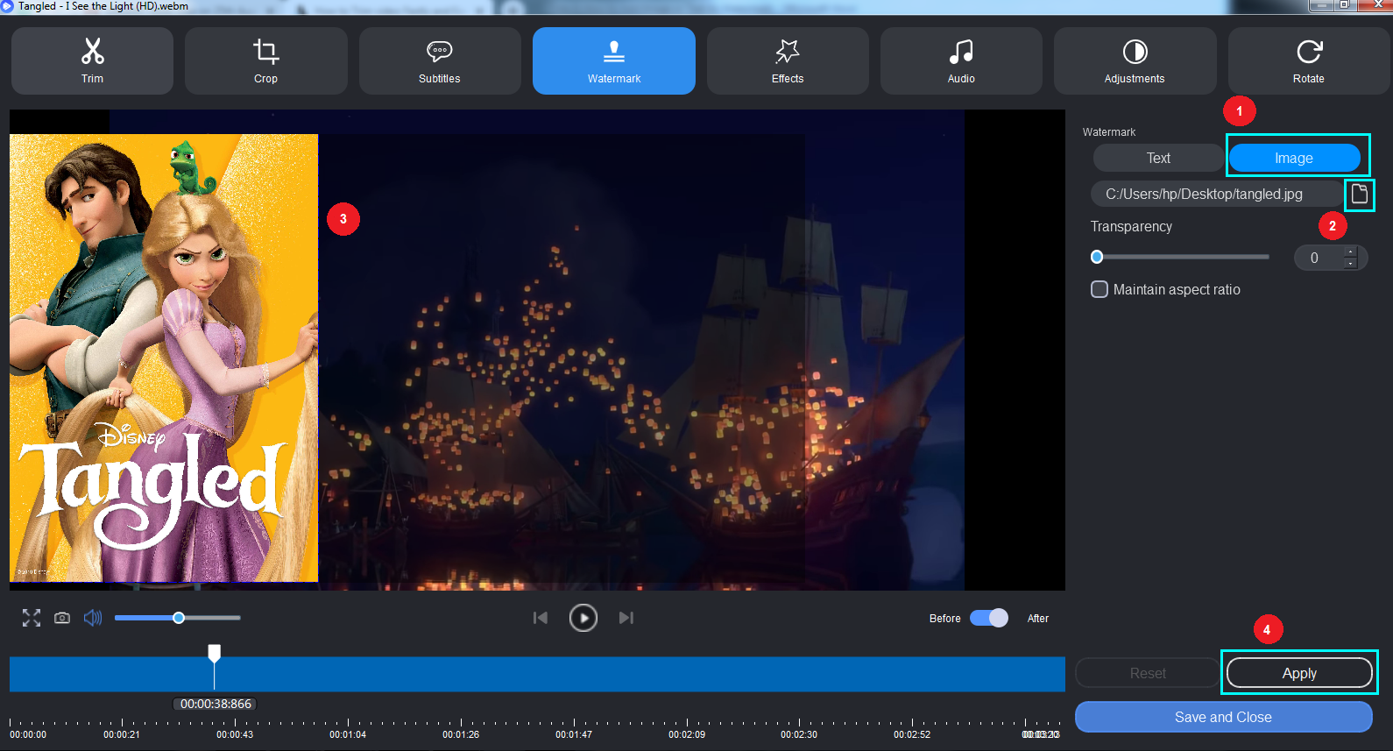Open the Adjustments tool
This screenshot has width=1393, height=751.
click(x=1135, y=60)
